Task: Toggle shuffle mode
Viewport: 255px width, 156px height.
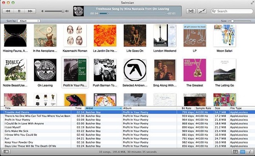Action: [191, 11]
